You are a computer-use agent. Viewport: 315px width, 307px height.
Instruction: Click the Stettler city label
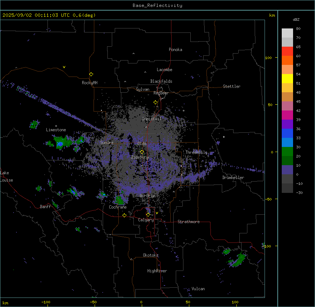point(232,86)
